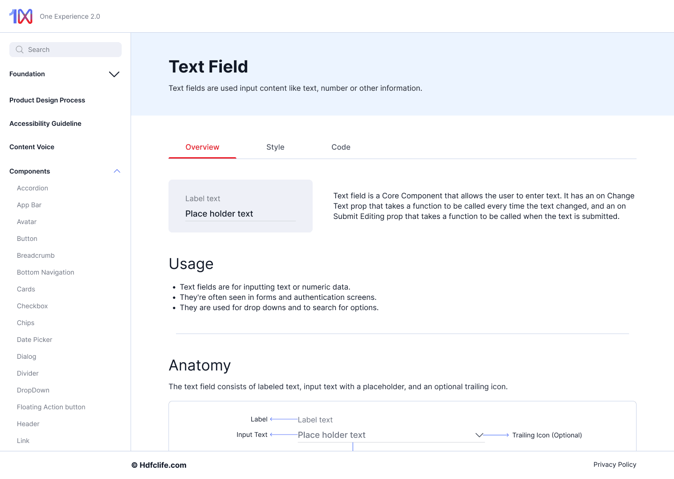
Task: Select Breadcrumb in Components list
Action: (x=36, y=255)
